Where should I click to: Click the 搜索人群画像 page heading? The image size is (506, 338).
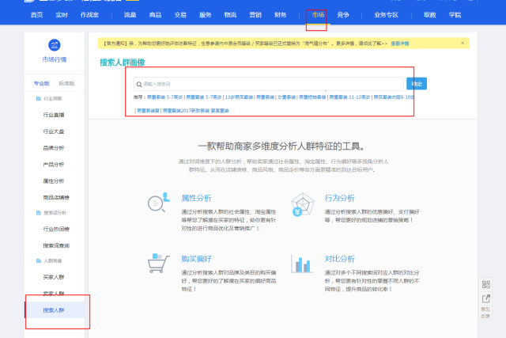pos(123,63)
